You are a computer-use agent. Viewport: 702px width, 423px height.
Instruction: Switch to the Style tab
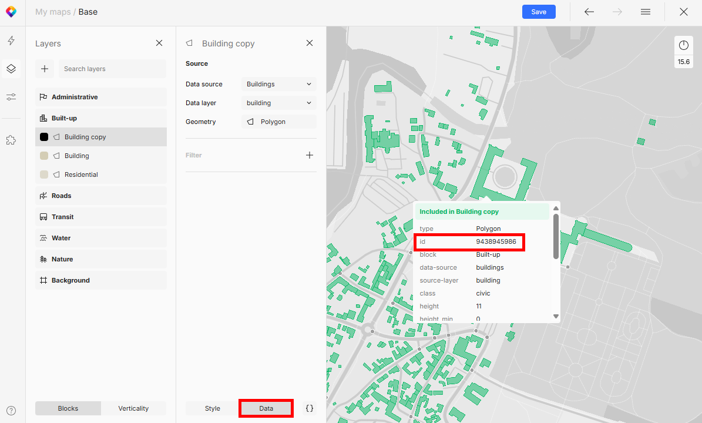click(212, 408)
